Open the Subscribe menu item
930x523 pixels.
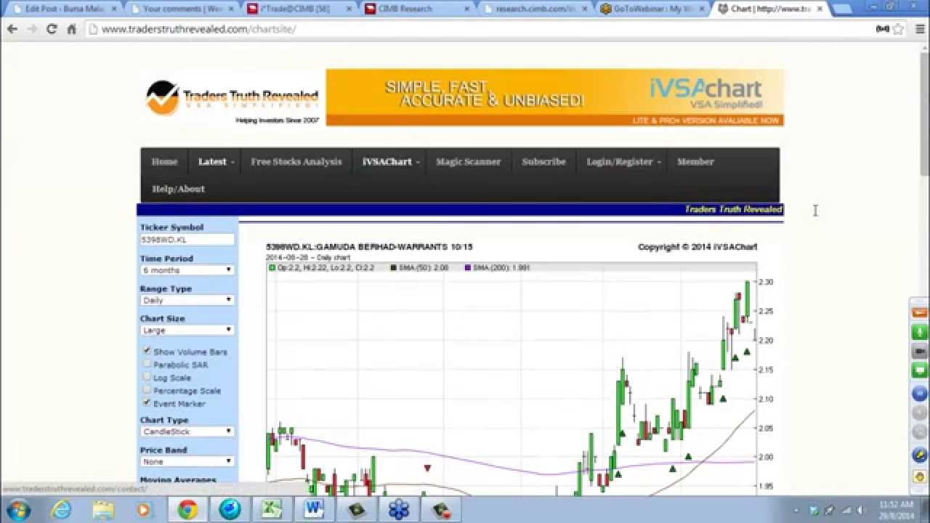pyautogui.click(x=543, y=162)
